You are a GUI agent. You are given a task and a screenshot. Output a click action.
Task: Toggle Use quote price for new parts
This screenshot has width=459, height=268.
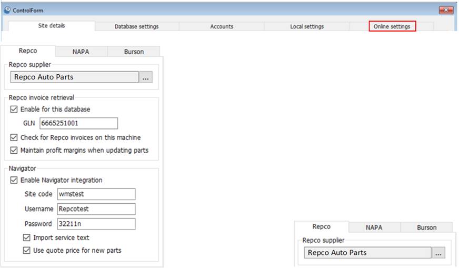coord(27,251)
